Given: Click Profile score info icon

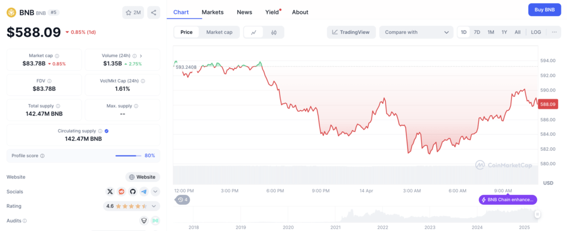Looking at the screenshot, I should pyautogui.click(x=42, y=156).
